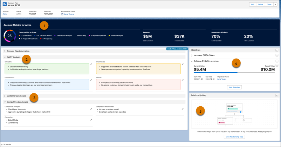Open the Relationship Map panel dropdown menu

(x=277, y=95)
